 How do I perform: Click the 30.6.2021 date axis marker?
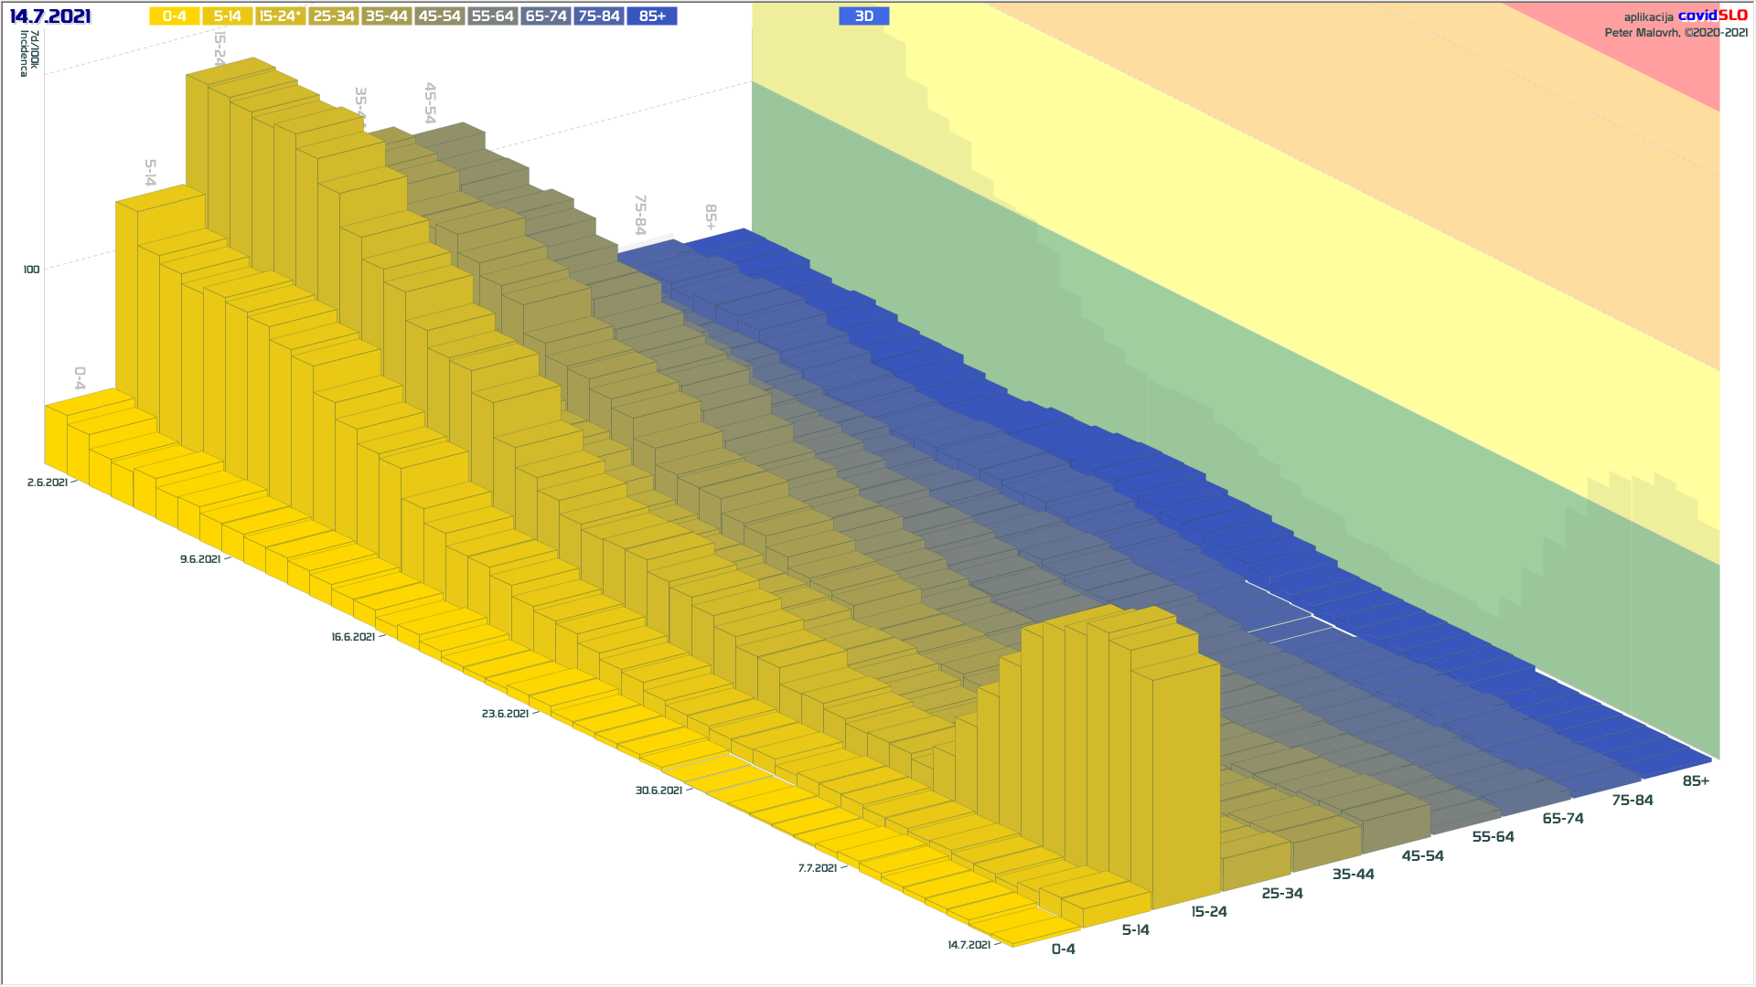658,791
